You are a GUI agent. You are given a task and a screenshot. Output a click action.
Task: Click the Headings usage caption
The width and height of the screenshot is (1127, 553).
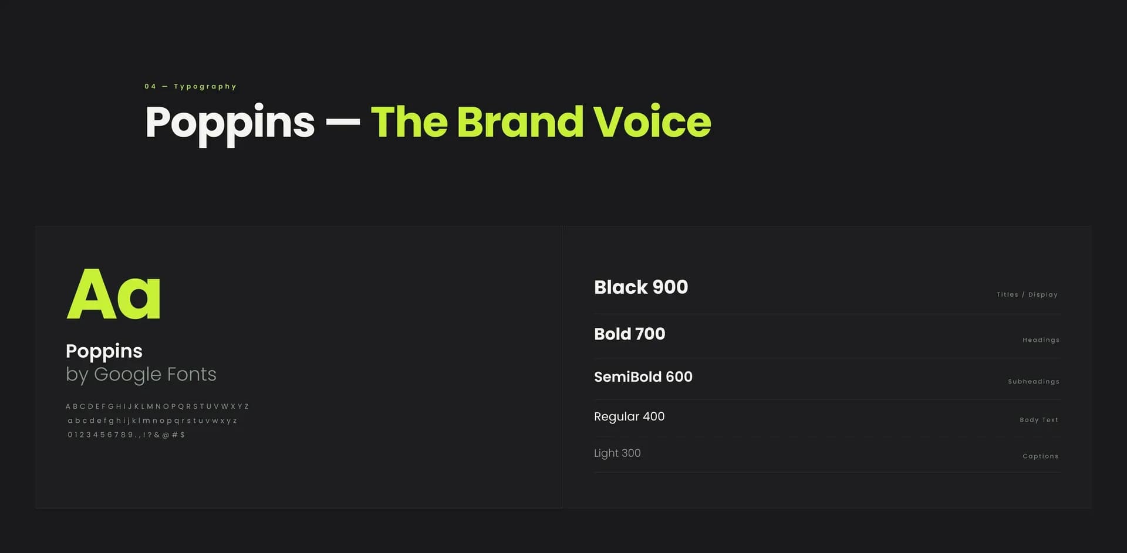[1041, 340]
